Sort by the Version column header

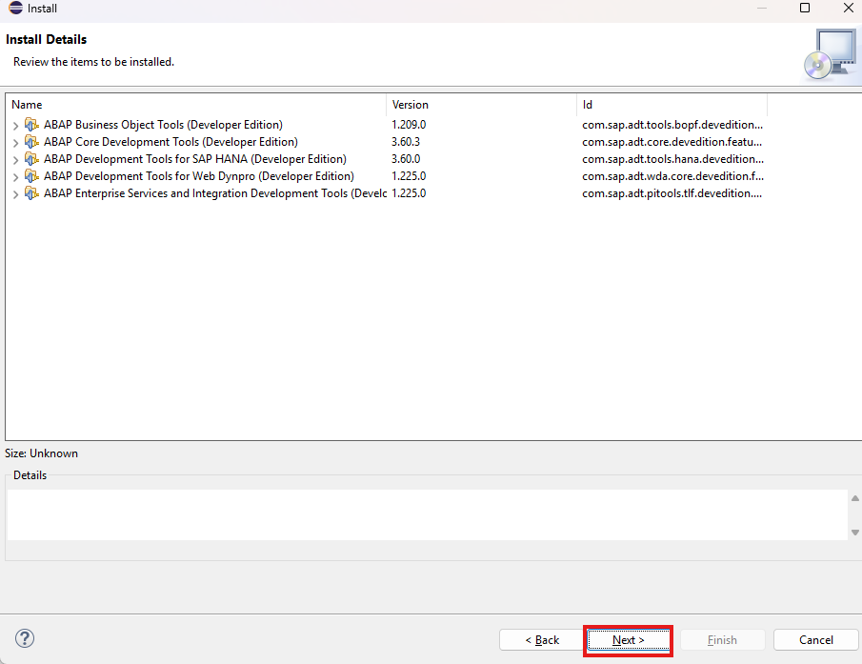point(482,105)
